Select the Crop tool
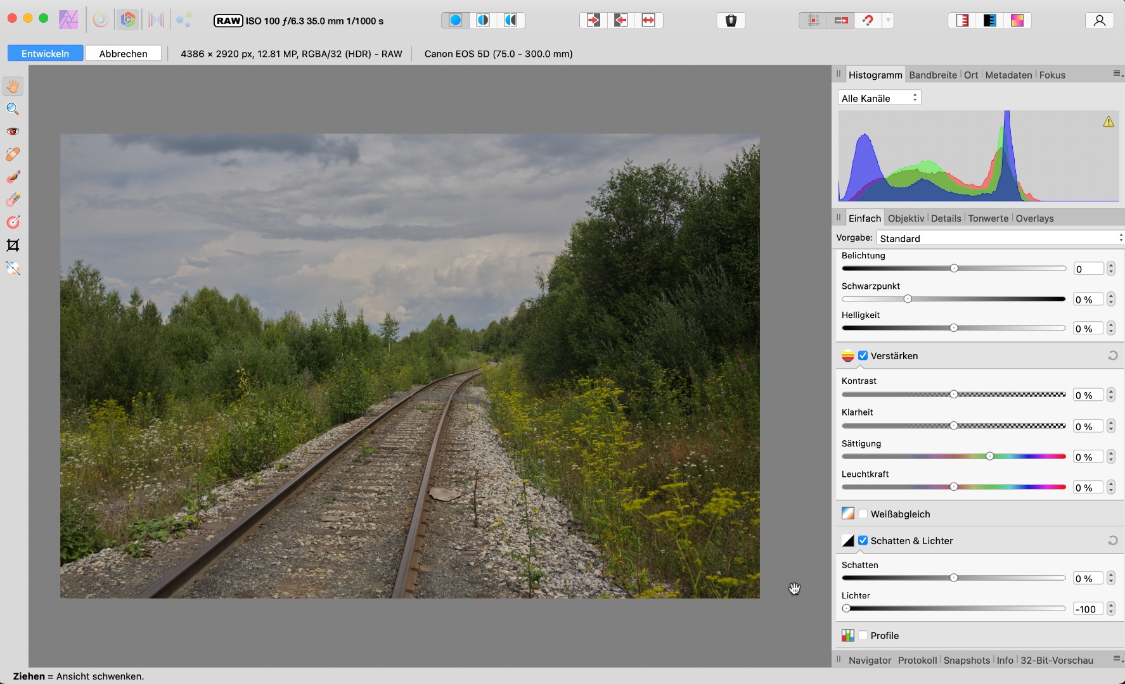Image resolution: width=1125 pixels, height=684 pixels. [x=13, y=246]
